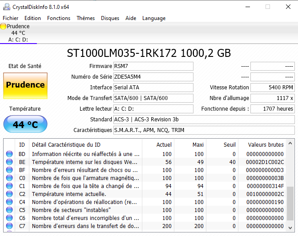Click raw value 00002D1C002C
298x236 pixels.
click(x=265, y=162)
